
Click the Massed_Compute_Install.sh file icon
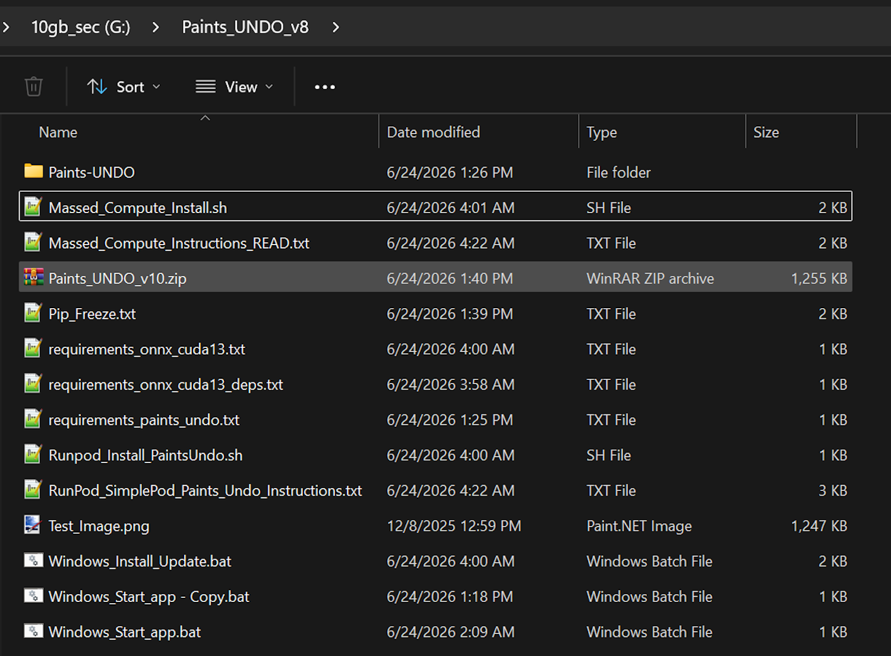point(33,207)
